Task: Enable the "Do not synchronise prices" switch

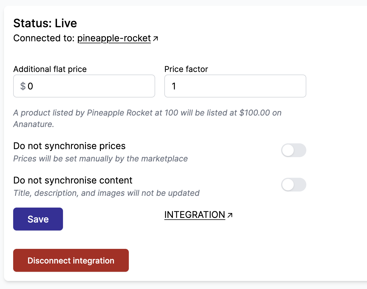Action: [x=294, y=150]
